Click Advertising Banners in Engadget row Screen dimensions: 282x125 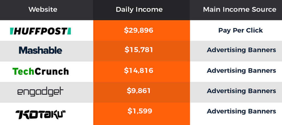click(241, 91)
